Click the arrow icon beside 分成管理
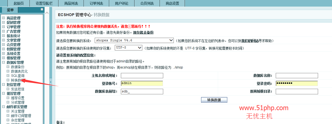Screen dimensions: 332x124 tap(8, 102)
